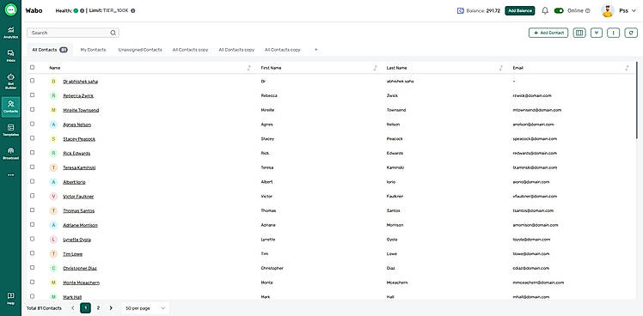
Task: Open Contacts in the sidebar
Action: [x=10, y=107]
